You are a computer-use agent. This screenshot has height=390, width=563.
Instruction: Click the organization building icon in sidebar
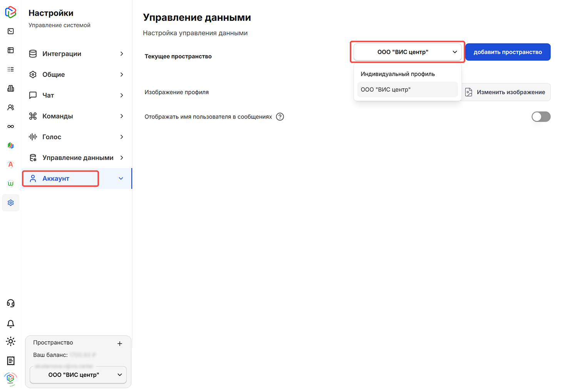10,88
